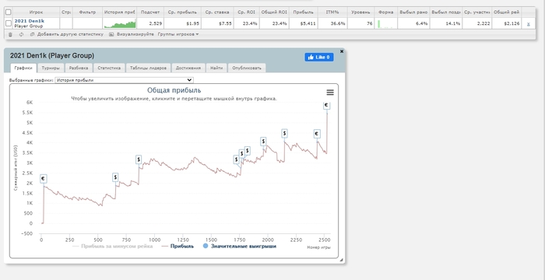This screenshot has height=280, width=545.
Task: Close the 2021 Den1k chart panel
Action: pos(342,51)
